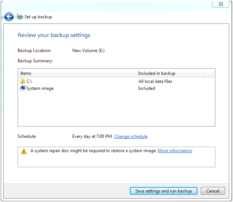This screenshot has width=233, height=202.
Task: Click the Included status for System image
Action: pos(147,88)
